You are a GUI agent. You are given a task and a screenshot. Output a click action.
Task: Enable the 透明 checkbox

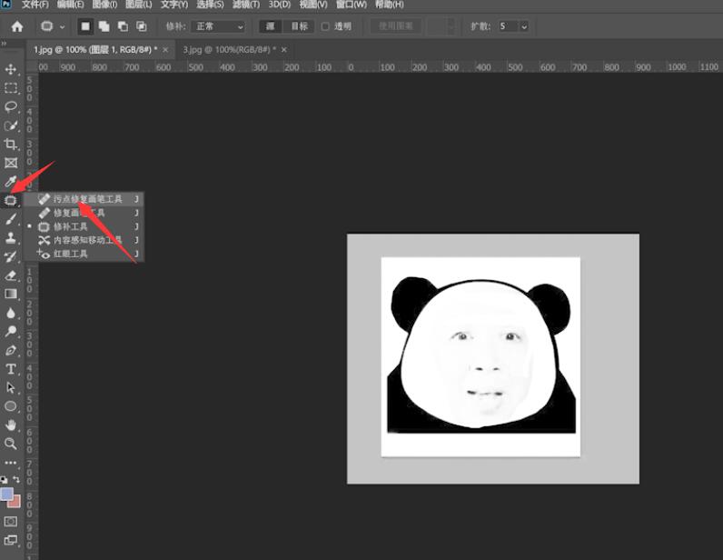pyautogui.click(x=325, y=26)
